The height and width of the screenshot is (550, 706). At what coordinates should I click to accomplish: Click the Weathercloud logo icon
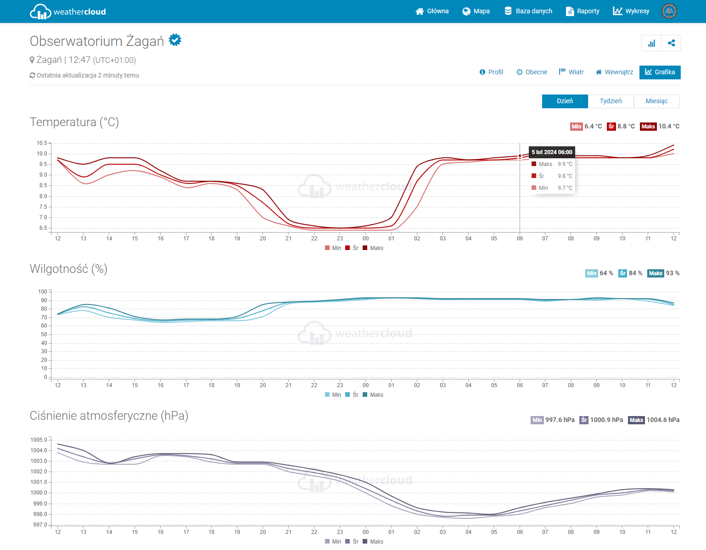point(40,11)
